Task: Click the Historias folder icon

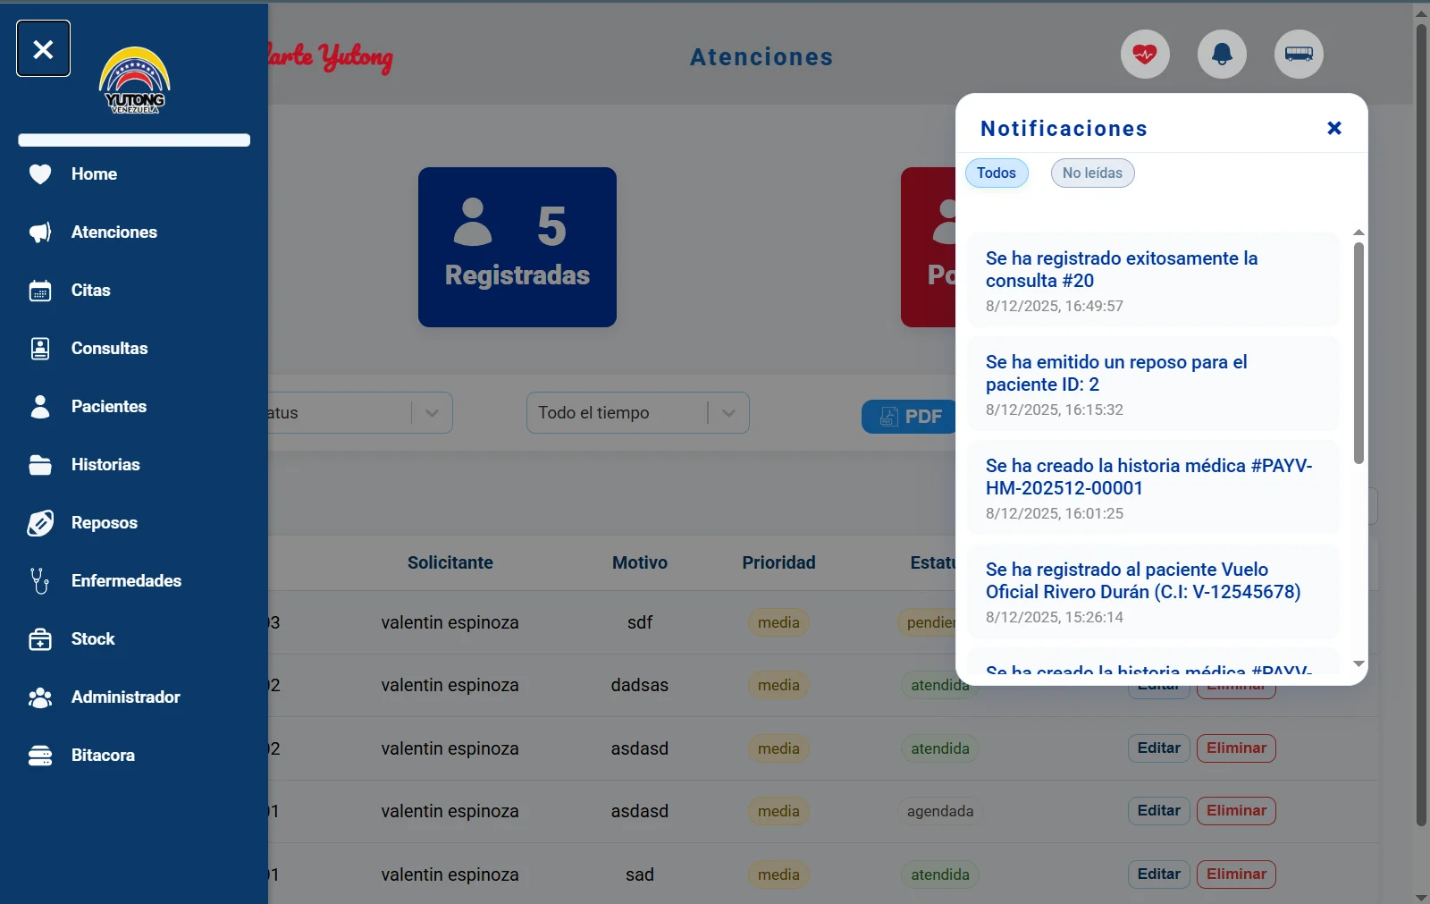Action: coord(40,465)
